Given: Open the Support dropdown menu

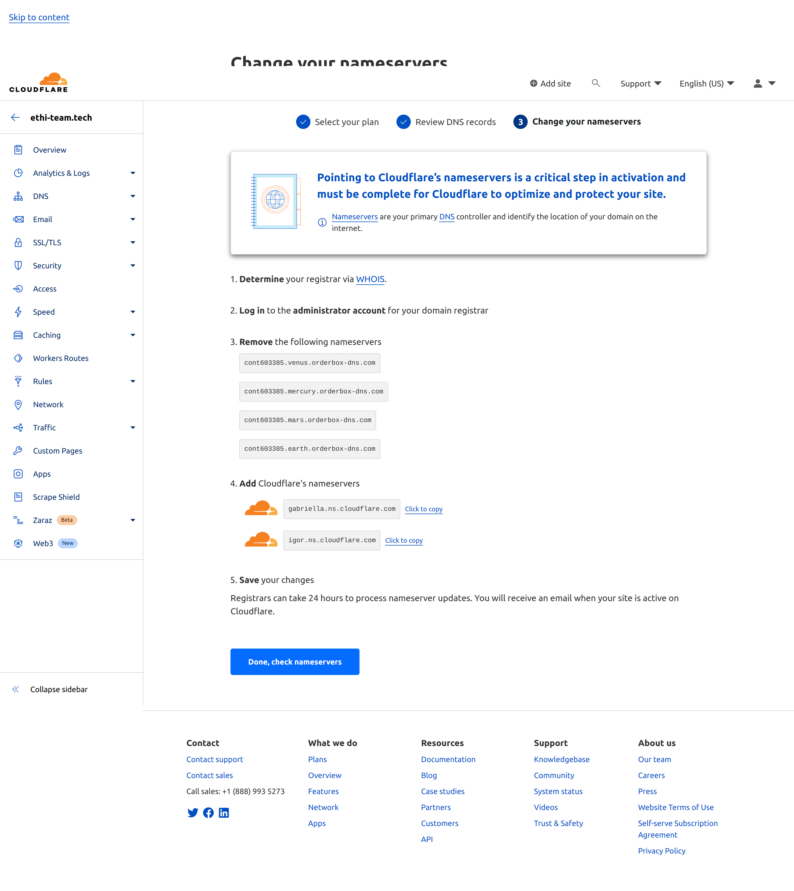Looking at the screenshot, I should tap(640, 83).
